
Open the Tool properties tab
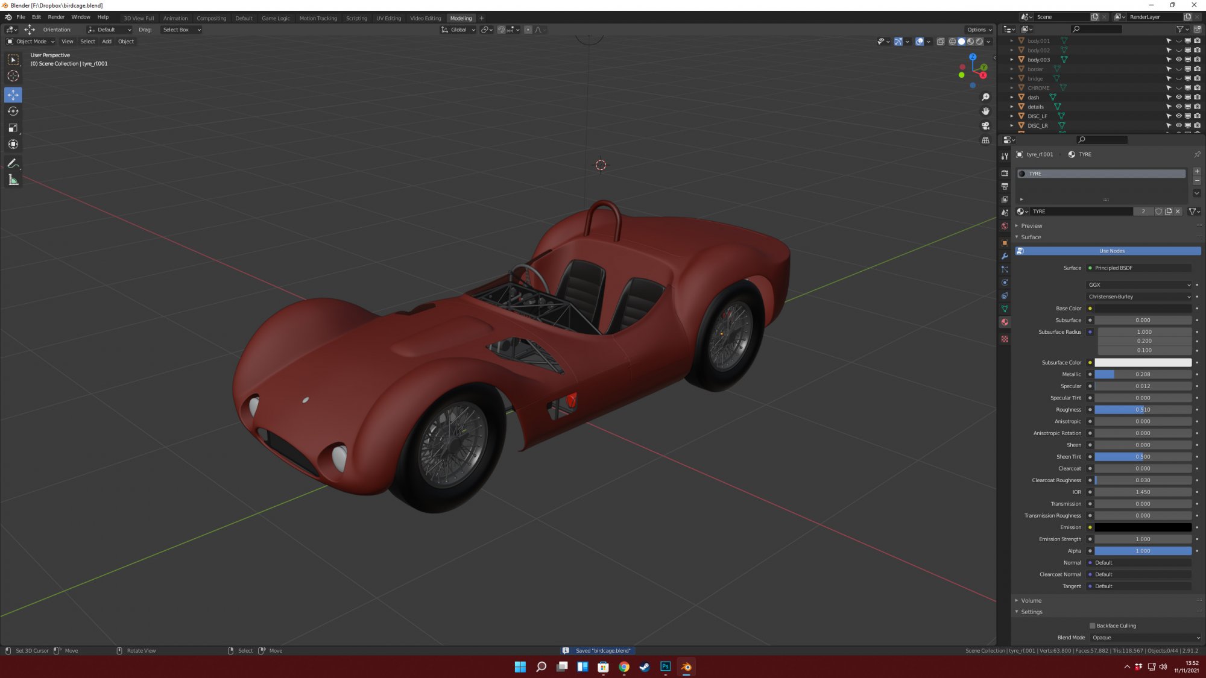pyautogui.click(x=1005, y=156)
